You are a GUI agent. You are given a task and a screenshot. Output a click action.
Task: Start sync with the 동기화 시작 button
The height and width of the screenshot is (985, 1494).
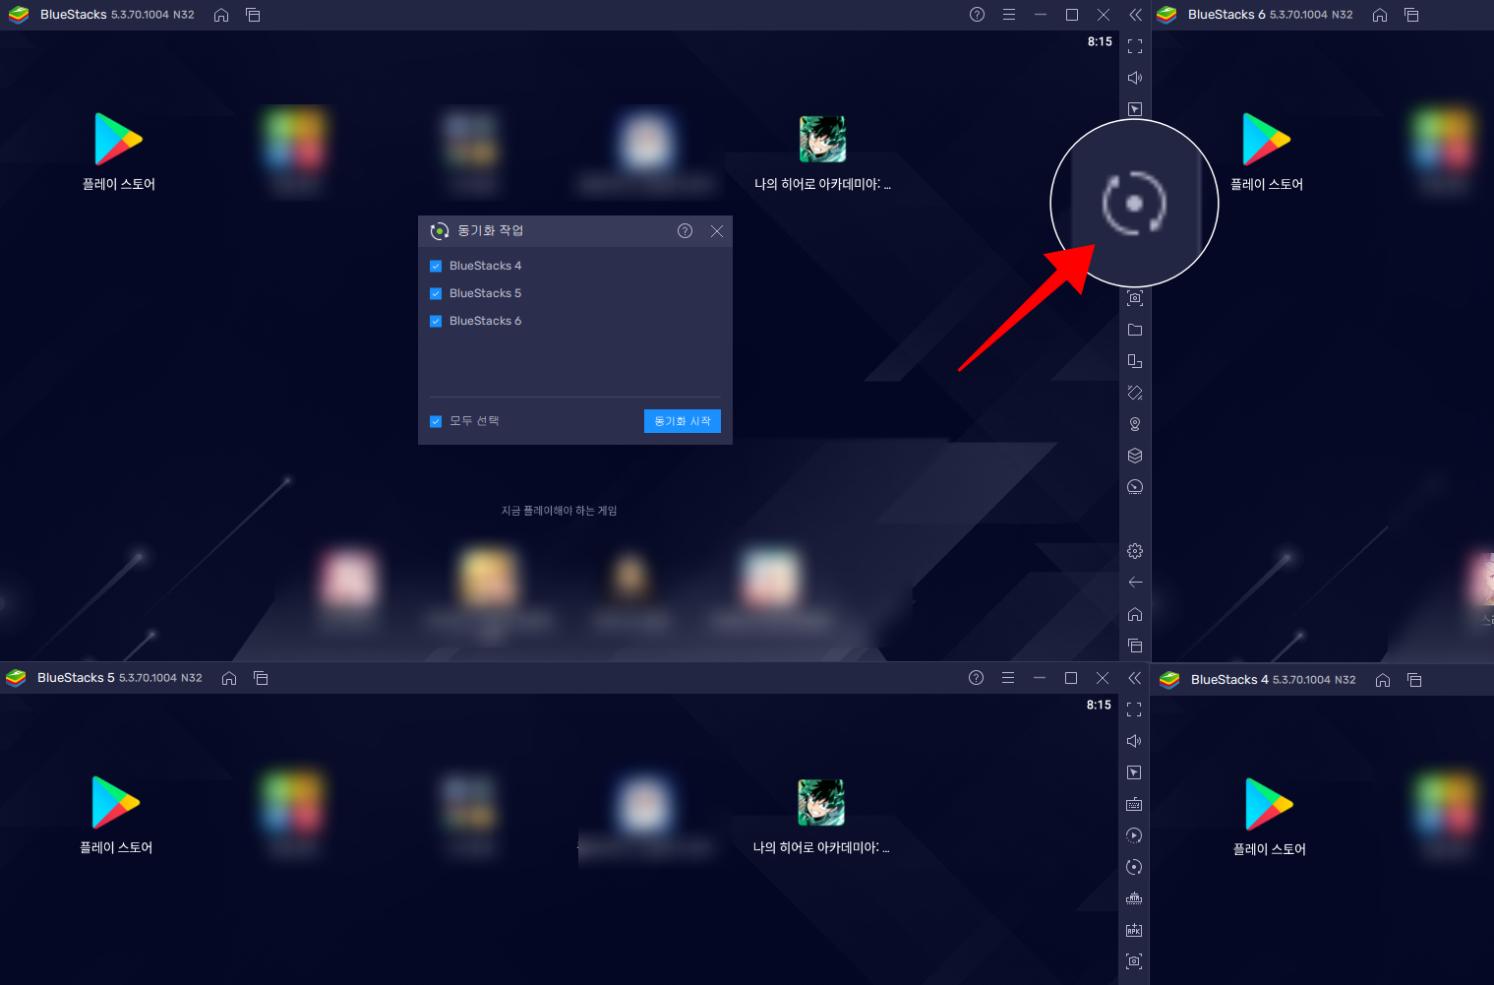(x=683, y=421)
